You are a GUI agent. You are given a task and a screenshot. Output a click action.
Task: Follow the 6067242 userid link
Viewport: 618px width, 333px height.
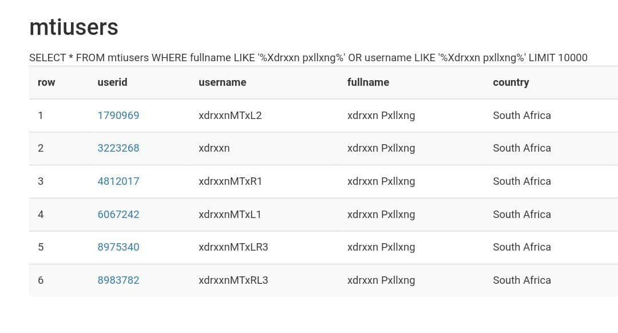tap(118, 215)
